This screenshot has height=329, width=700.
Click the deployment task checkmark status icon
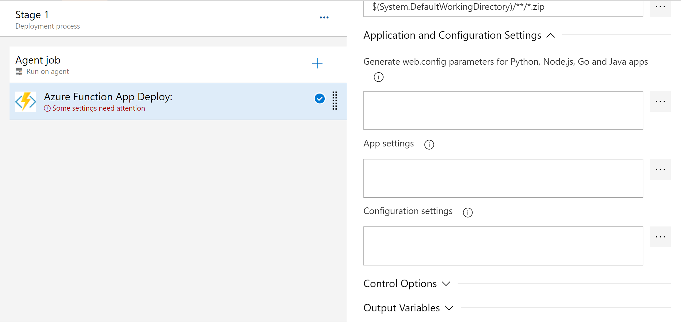(320, 99)
